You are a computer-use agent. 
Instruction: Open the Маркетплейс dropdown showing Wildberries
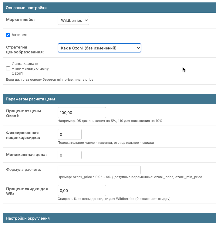click(73, 20)
